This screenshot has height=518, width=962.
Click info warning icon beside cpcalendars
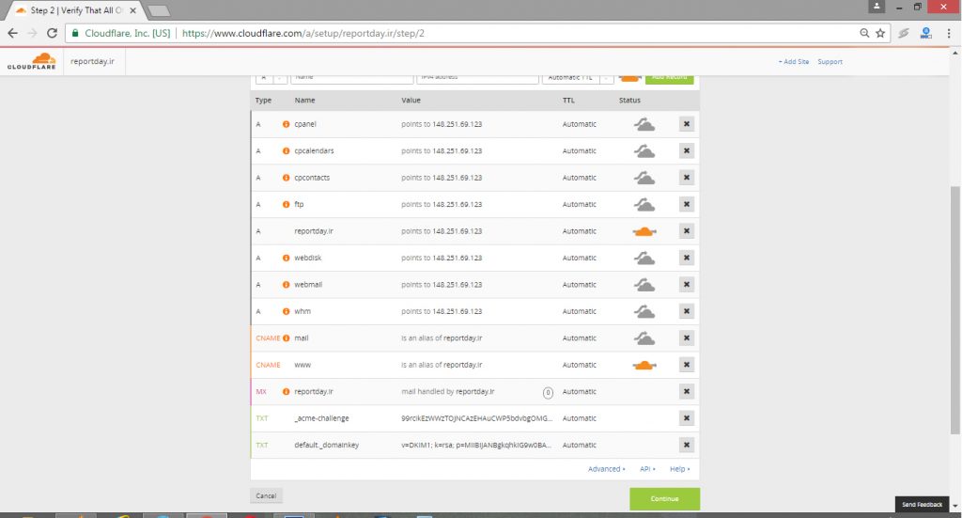click(x=286, y=151)
